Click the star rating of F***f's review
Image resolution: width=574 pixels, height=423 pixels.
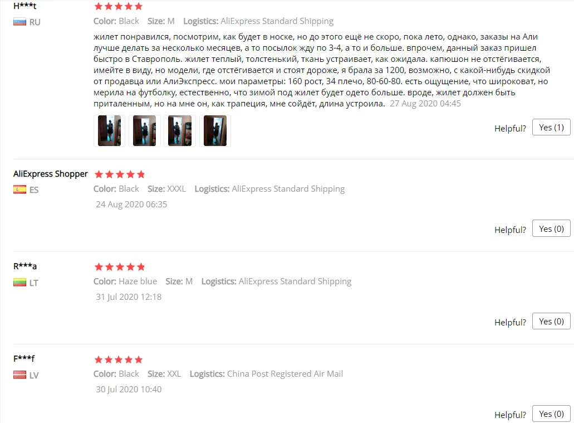118,359
